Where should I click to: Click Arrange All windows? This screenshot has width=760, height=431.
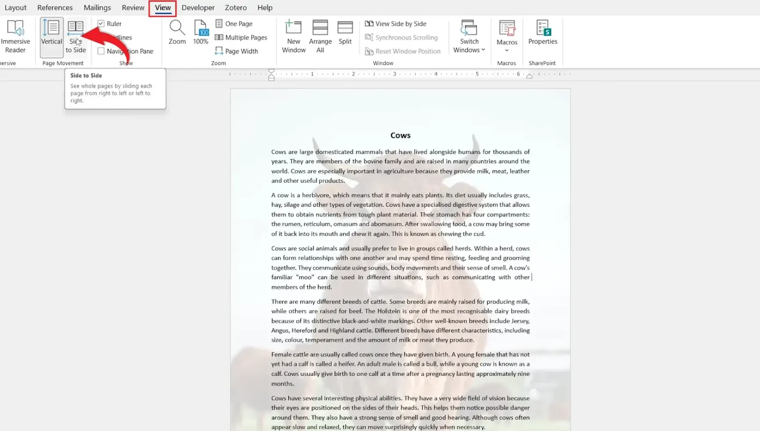coord(320,37)
